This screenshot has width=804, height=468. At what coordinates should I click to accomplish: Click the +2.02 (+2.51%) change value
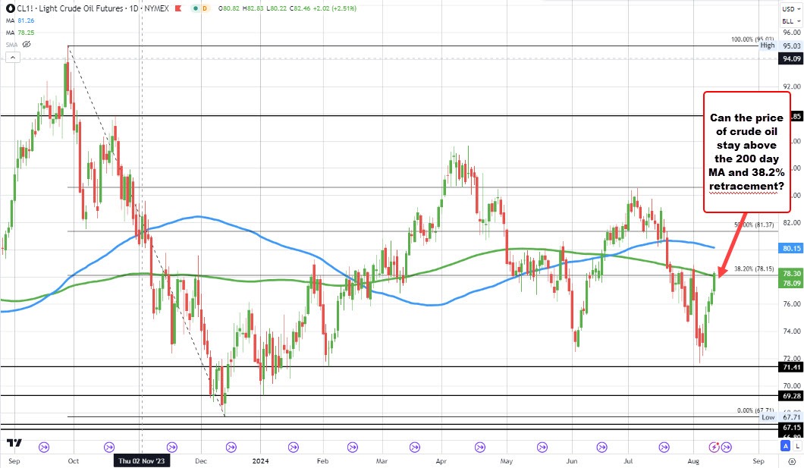coord(334,8)
